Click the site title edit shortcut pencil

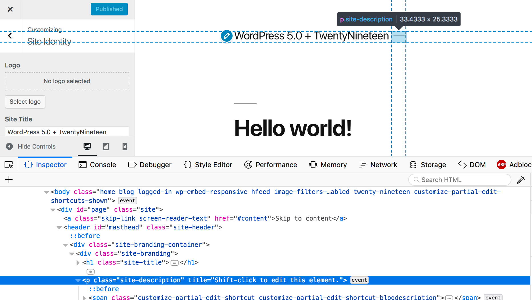point(227,36)
